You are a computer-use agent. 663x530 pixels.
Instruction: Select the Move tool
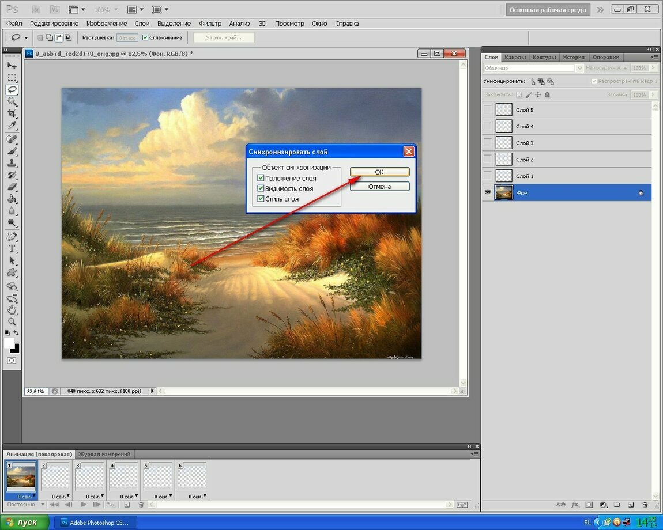(12, 66)
